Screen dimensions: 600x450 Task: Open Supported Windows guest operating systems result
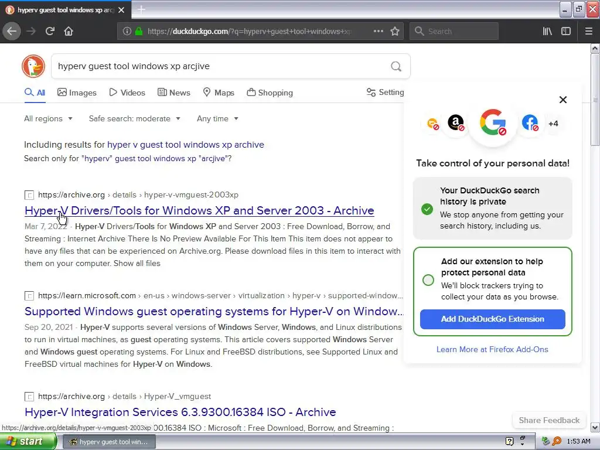click(214, 311)
